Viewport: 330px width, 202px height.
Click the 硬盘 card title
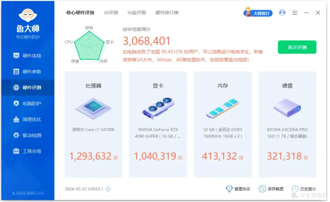pyautogui.click(x=287, y=86)
